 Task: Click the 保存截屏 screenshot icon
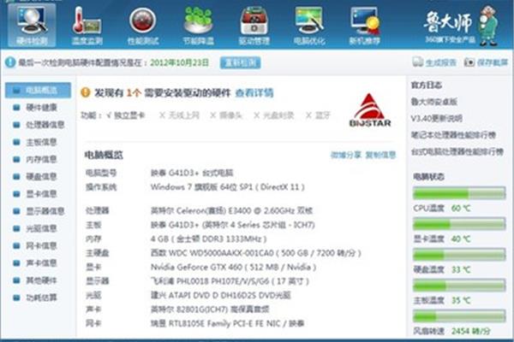pos(469,62)
